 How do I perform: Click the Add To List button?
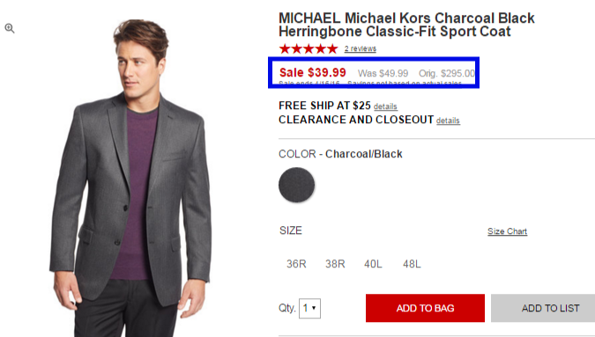coord(543,308)
